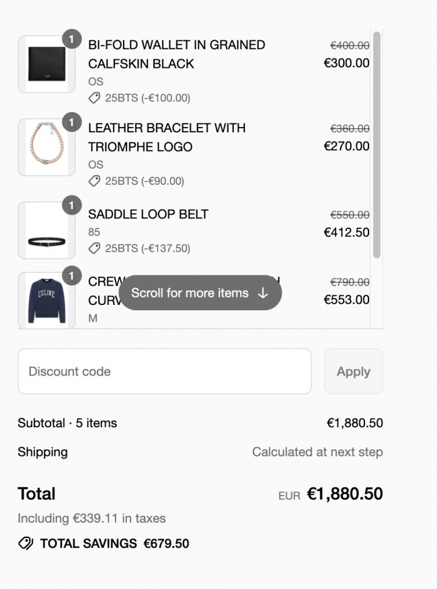The width and height of the screenshot is (437, 589).
Task: Click the quantity badge on the bracelet thumbnail
Action: coord(72,122)
